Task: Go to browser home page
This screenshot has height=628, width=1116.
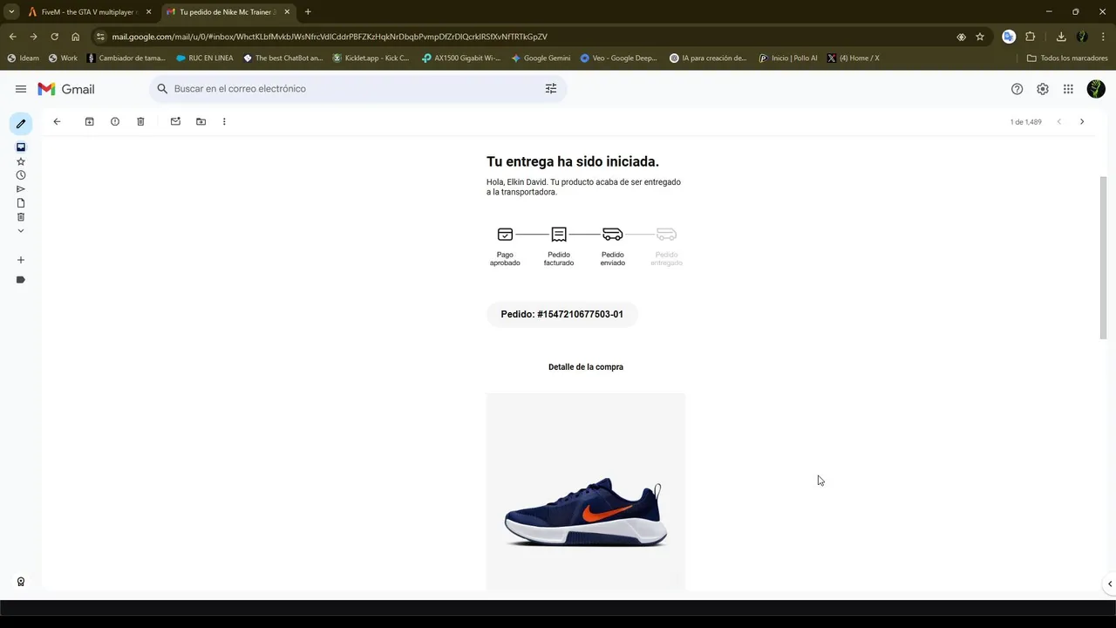Action: tap(76, 37)
